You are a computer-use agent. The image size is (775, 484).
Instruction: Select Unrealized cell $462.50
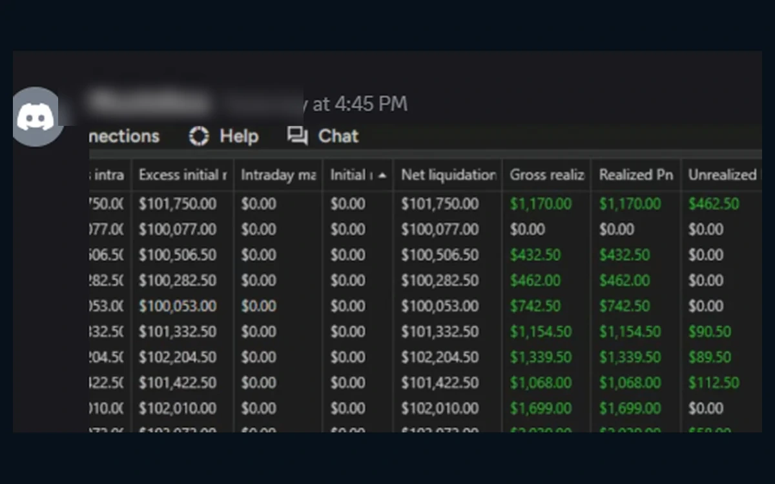click(714, 204)
